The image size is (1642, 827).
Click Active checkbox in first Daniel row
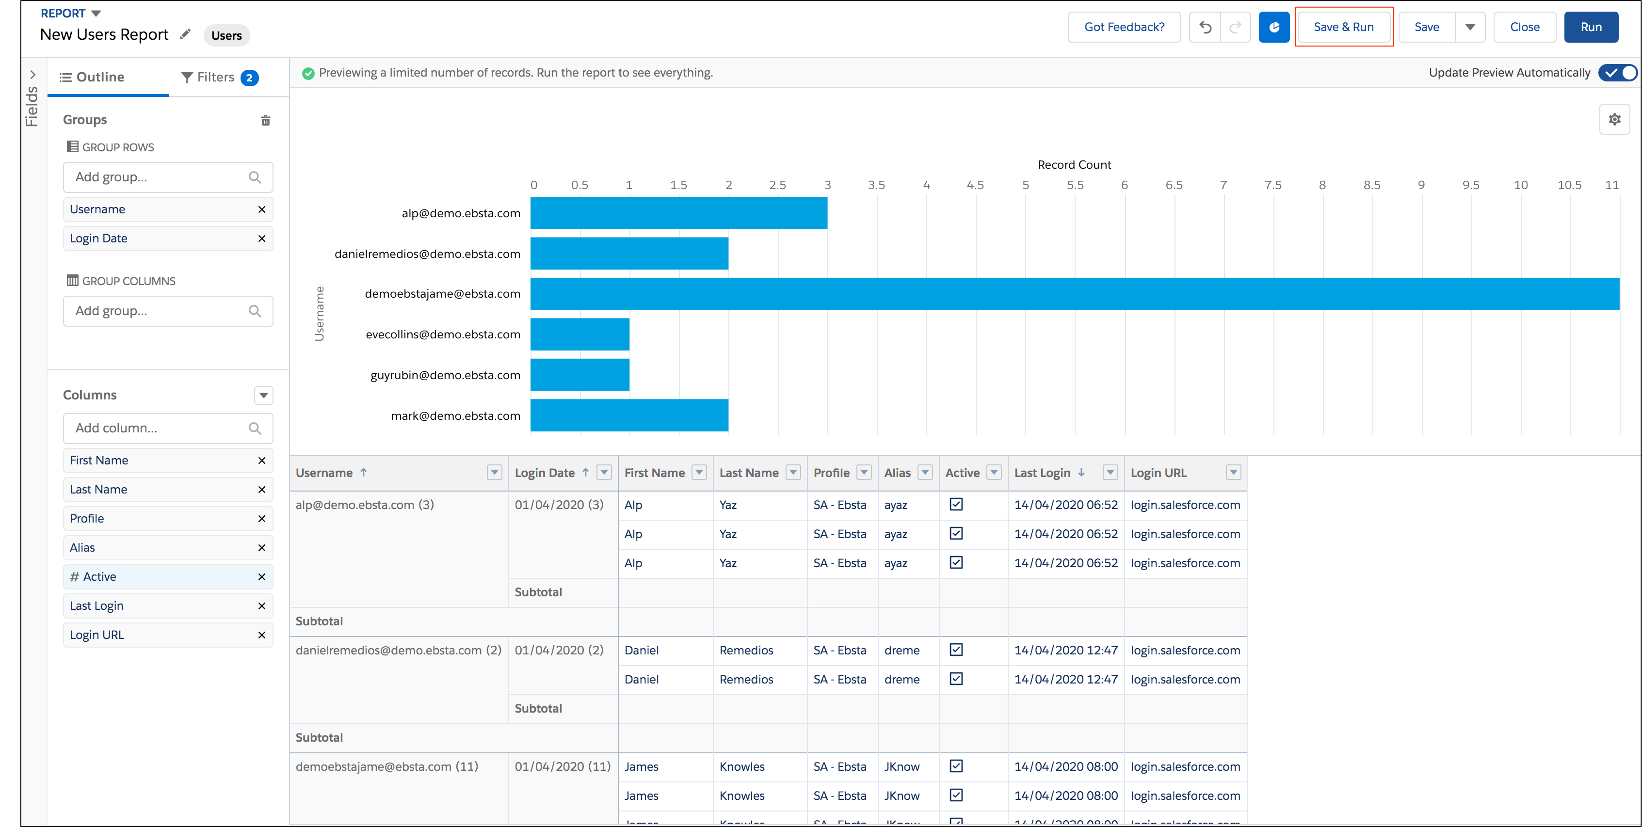(955, 650)
